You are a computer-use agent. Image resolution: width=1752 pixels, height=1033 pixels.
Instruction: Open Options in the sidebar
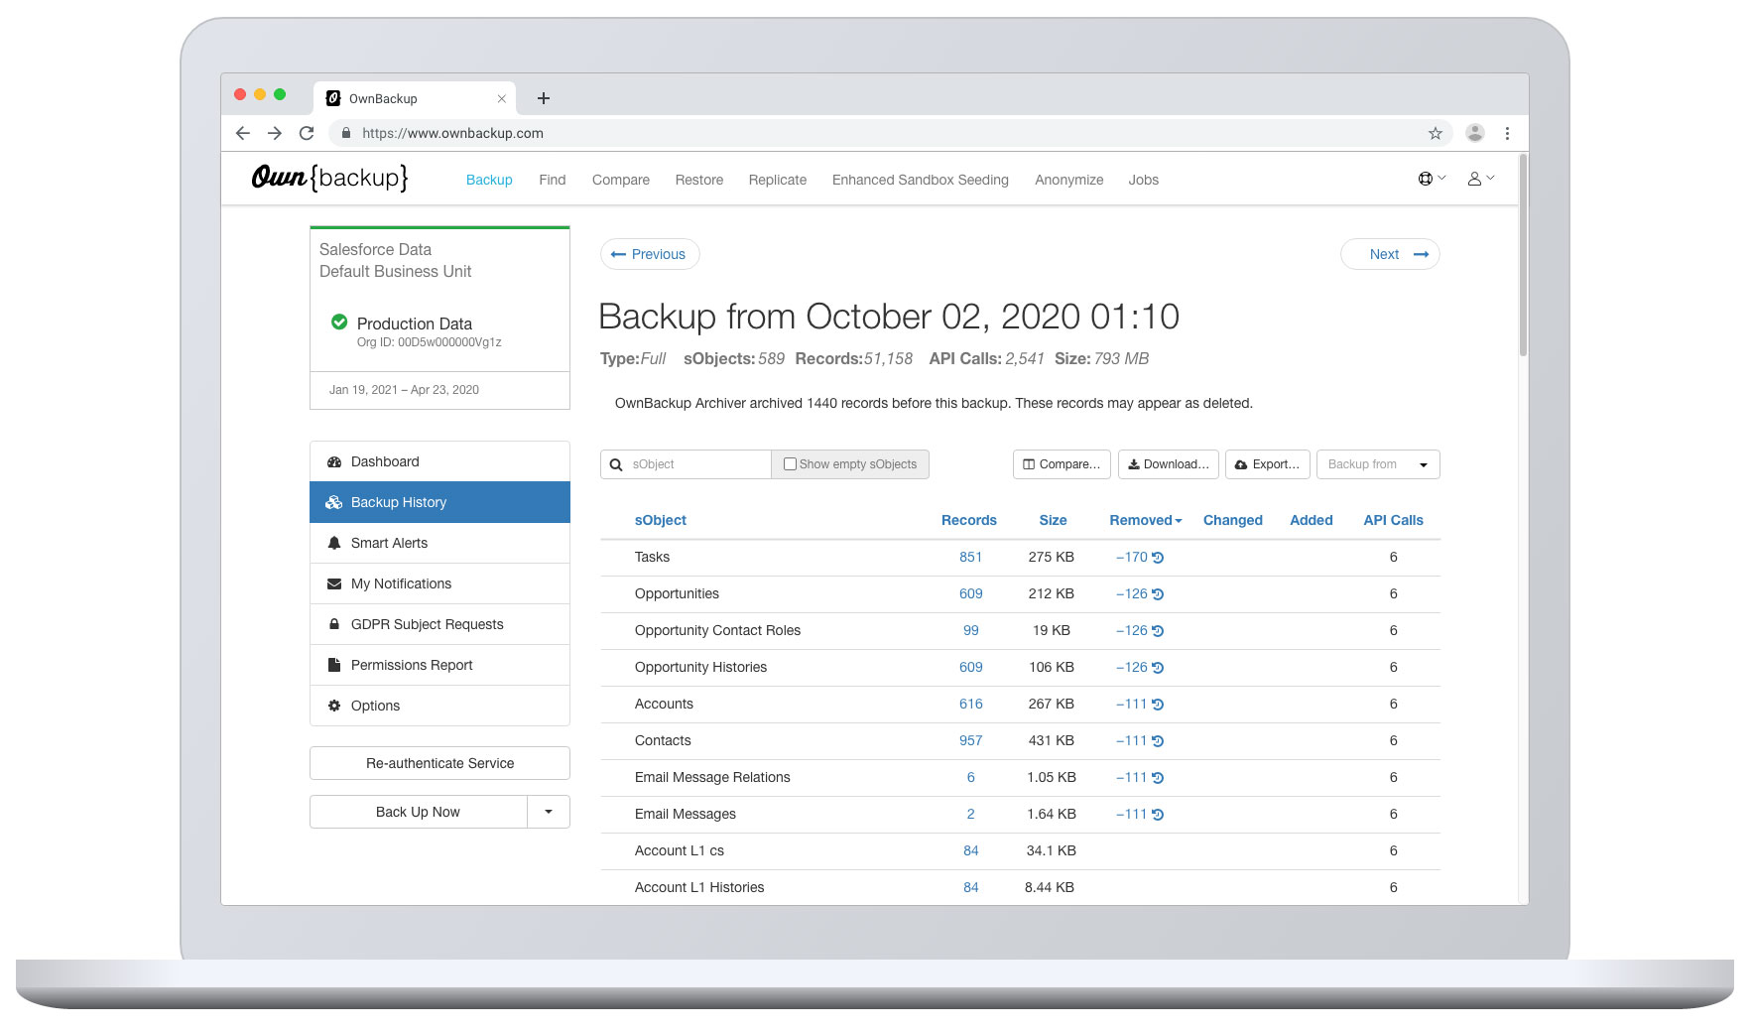pyautogui.click(x=439, y=706)
